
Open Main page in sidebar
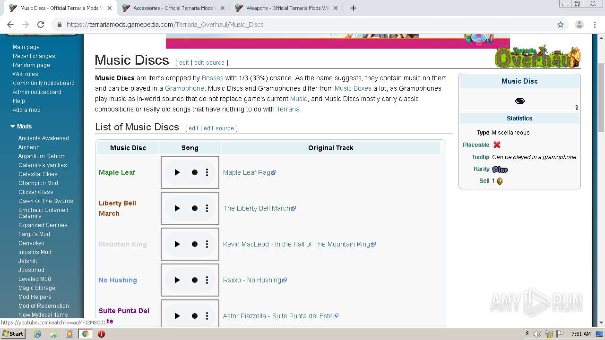[x=26, y=47]
